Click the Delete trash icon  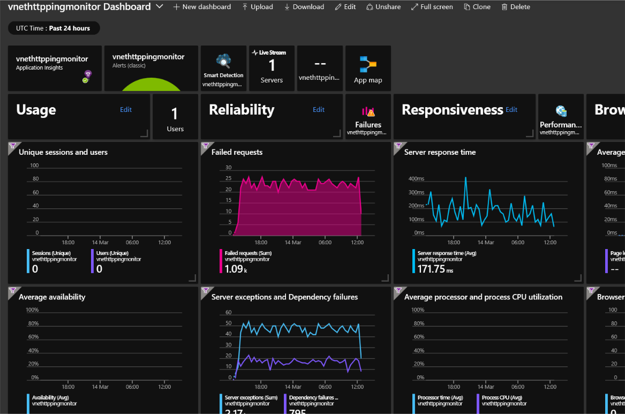(504, 7)
